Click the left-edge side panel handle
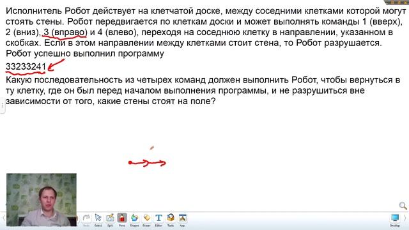 coord(2,105)
